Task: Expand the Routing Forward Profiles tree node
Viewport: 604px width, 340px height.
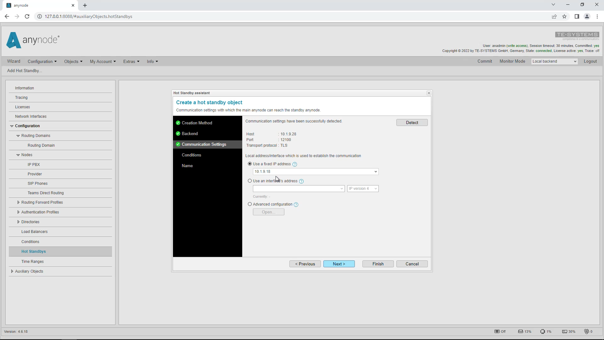Action: click(x=18, y=202)
